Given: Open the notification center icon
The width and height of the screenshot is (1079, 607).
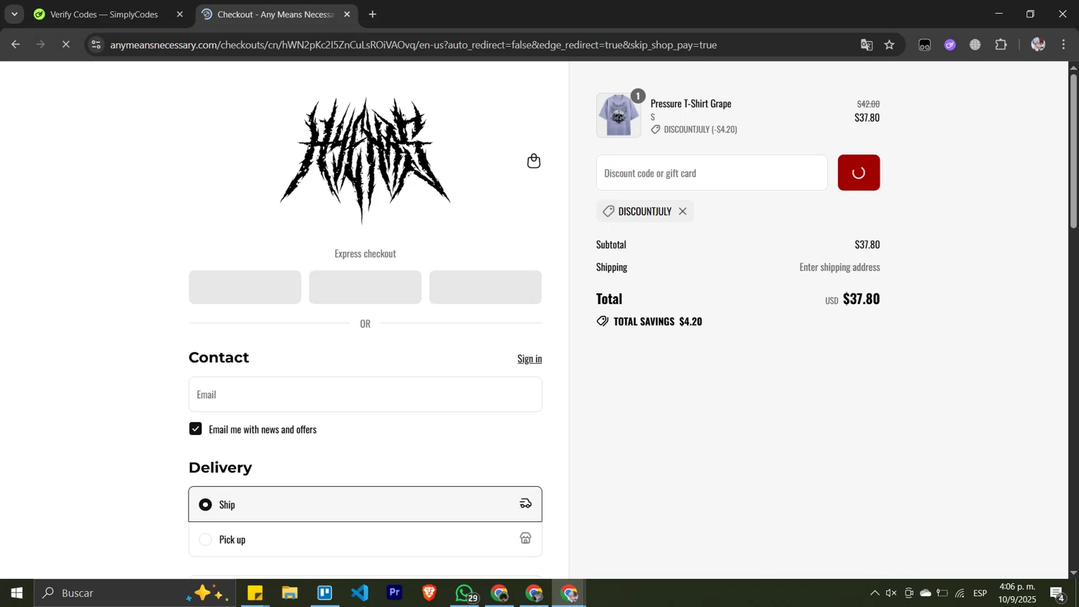Looking at the screenshot, I should [x=1057, y=593].
